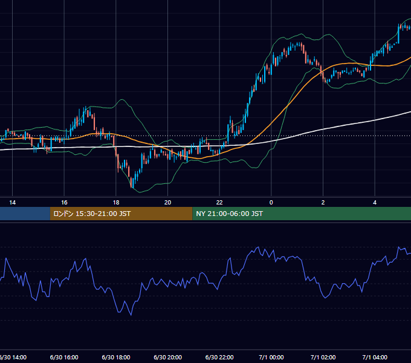Click the 16 hour axis label
Image resolution: width=411 pixels, height=363 pixels.
pos(64,203)
